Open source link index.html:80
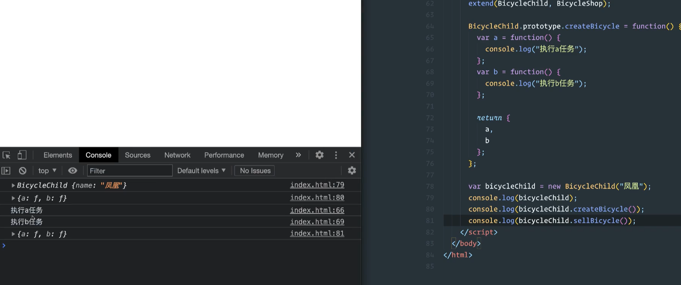 click(317, 197)
